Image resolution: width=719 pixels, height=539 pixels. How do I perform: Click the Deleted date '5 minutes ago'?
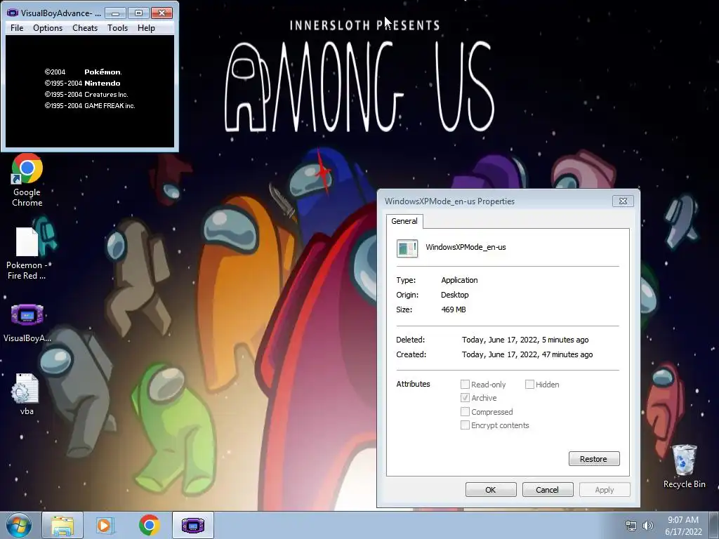coord(565,340)
